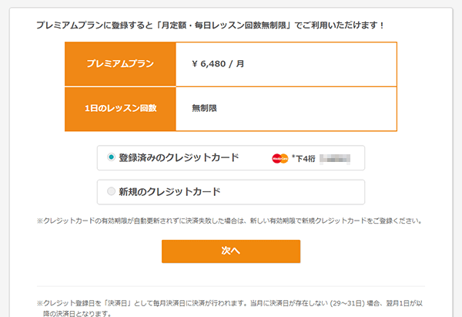Click the 登録済みのクレジットカード label text
Image resolution: width=462 pixels, height=317 pixels.
pos(179,157)
